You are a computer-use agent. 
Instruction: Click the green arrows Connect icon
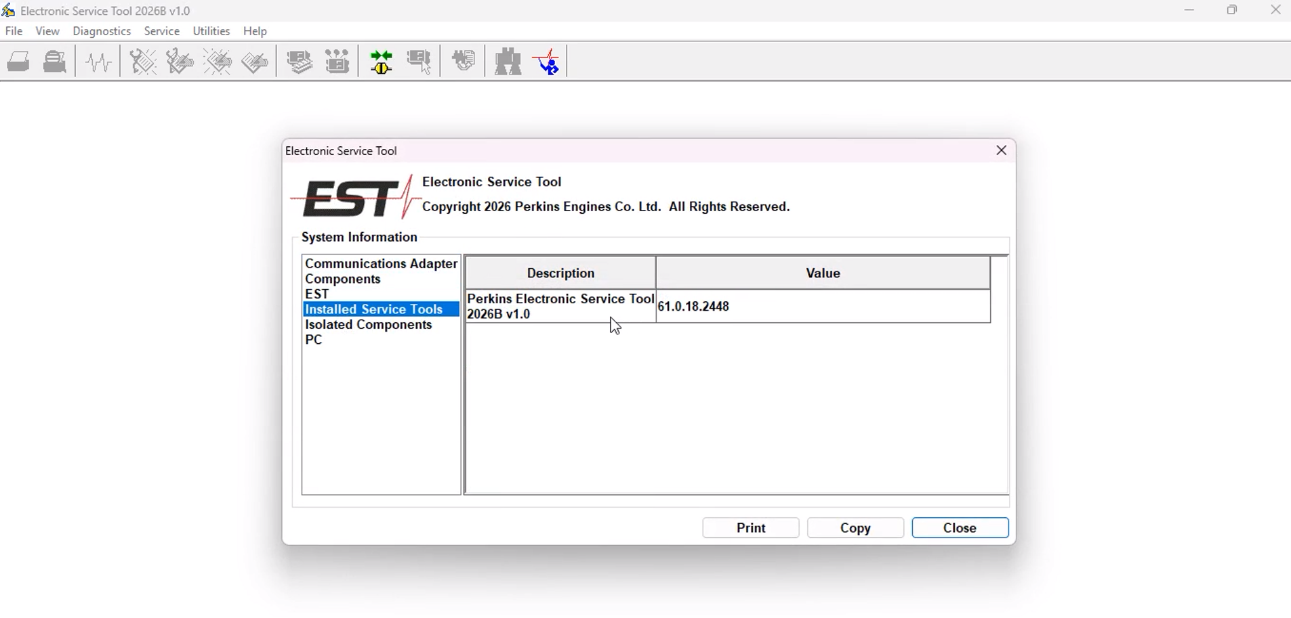point(382,62)
